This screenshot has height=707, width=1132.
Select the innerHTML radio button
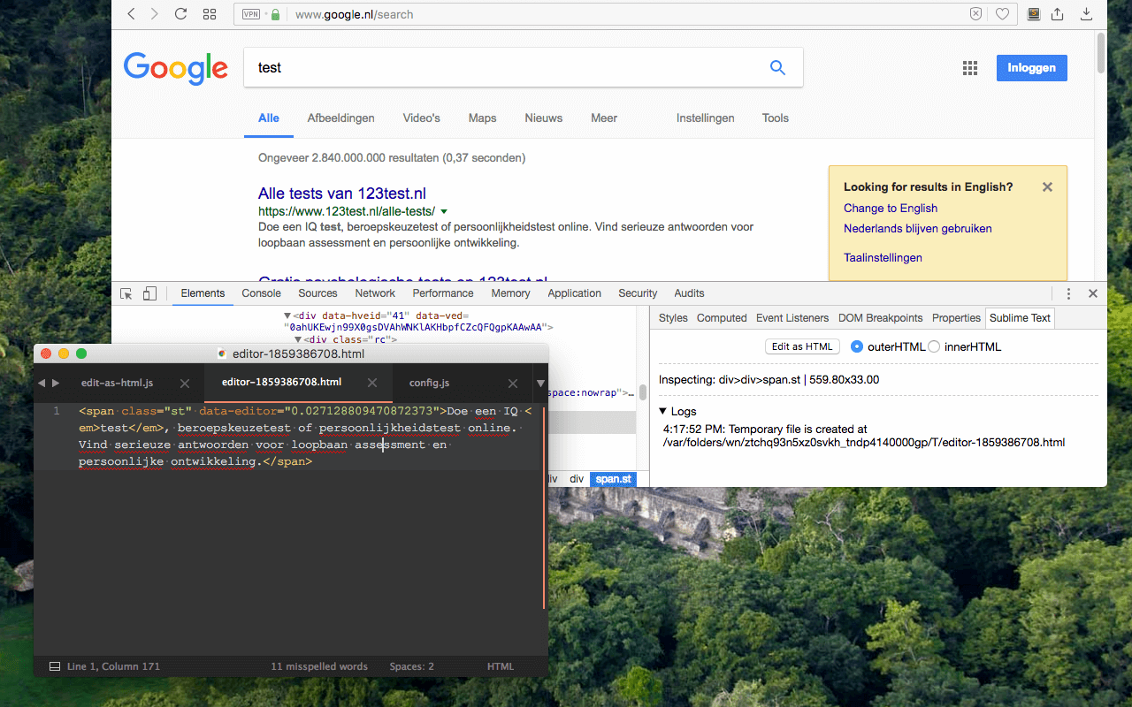point(934,346)
